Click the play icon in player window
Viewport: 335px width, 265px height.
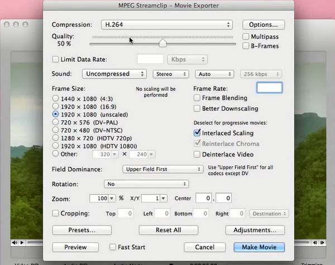tap(22, 242)
